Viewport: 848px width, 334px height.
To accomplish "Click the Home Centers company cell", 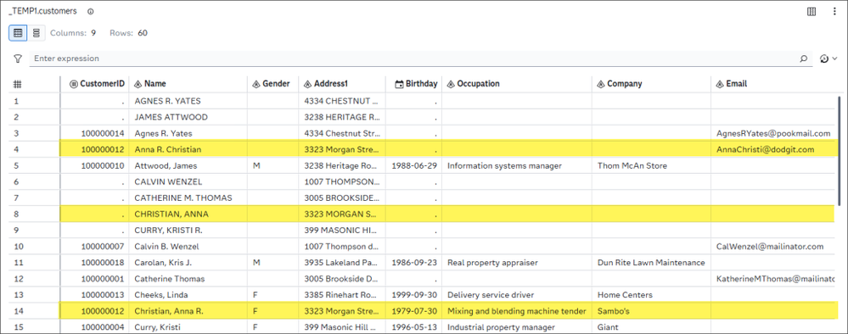I will [x=652, y=295].
